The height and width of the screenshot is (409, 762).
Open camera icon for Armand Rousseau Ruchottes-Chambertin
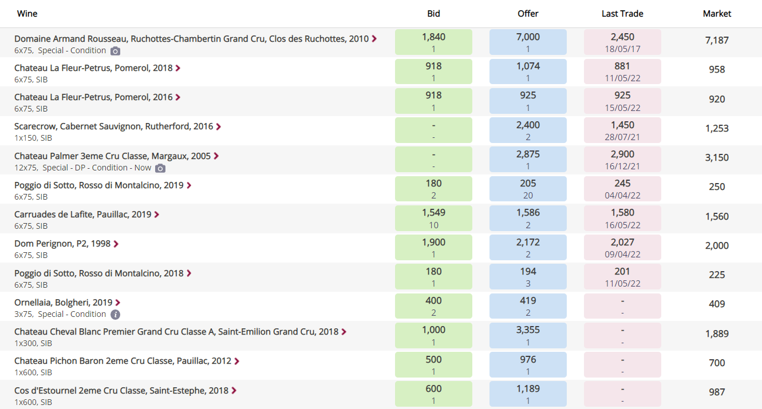pyautogui.click(x=115, y=51)
